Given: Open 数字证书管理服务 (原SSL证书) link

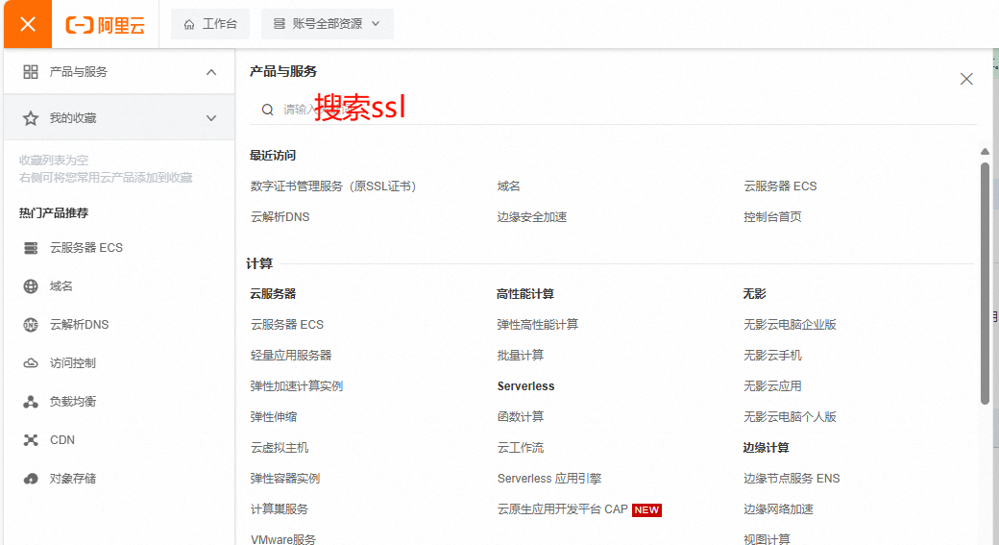Looking at the screenshot, I should pos(332,186).
